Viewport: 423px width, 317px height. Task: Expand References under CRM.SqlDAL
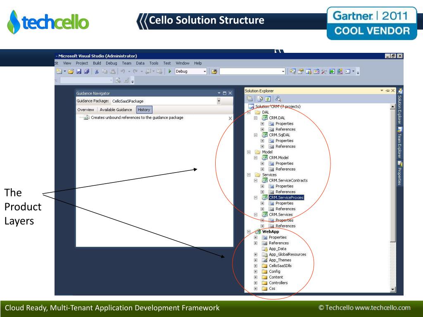point(262,147)
